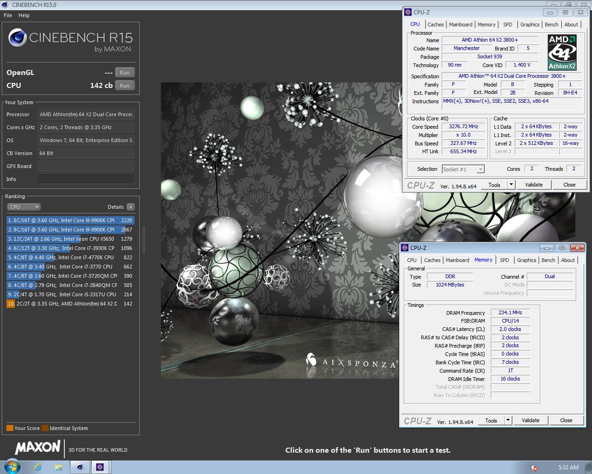Image resolution: width=592 pixels, height=474 pixels.
Task: Click Validate in top CPU-Z window
Action: click(534, 185)
